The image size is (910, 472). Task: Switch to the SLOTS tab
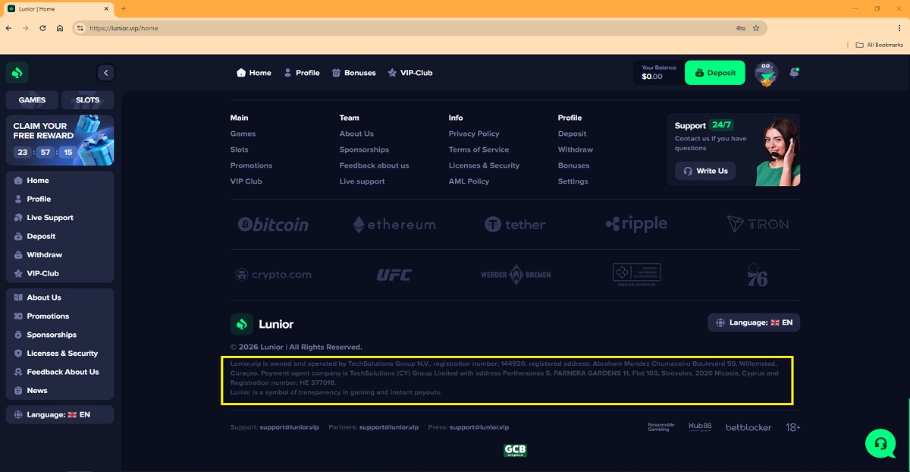coord(87,100)
